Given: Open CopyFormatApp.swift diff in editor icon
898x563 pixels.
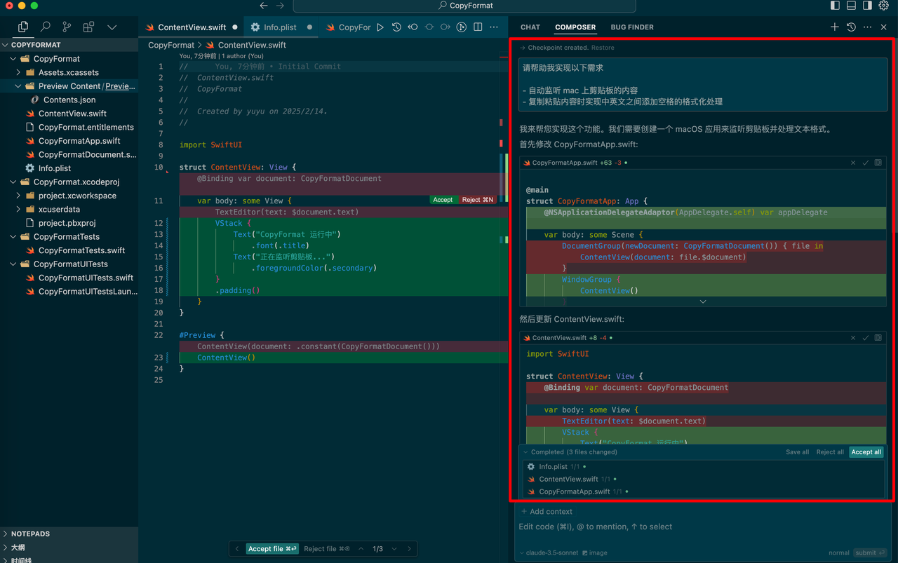Looking at the screenshot, I should coord(878,163).
